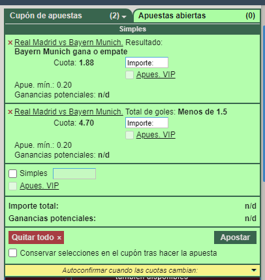
Task: Toggle Apues. VIP checkbox under Simples
Action: coord(12,186)
